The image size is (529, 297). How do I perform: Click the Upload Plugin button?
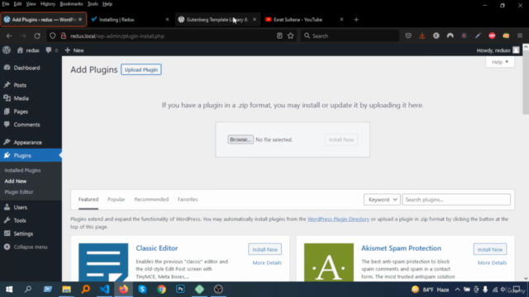click(x=141, y=69)
